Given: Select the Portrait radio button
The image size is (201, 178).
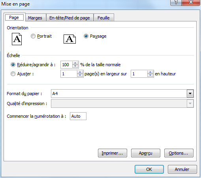Looking at the screenshot, I should click(x=33, y=36).
